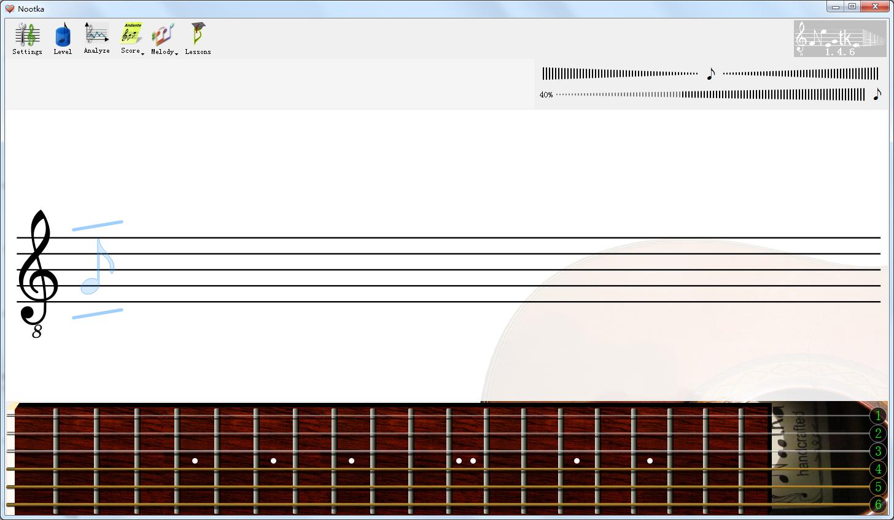Toggle the pitch detection note between the bars
The width and height of the screenshot is (894, 520).
pyautogui.click(x=710, y=74)
